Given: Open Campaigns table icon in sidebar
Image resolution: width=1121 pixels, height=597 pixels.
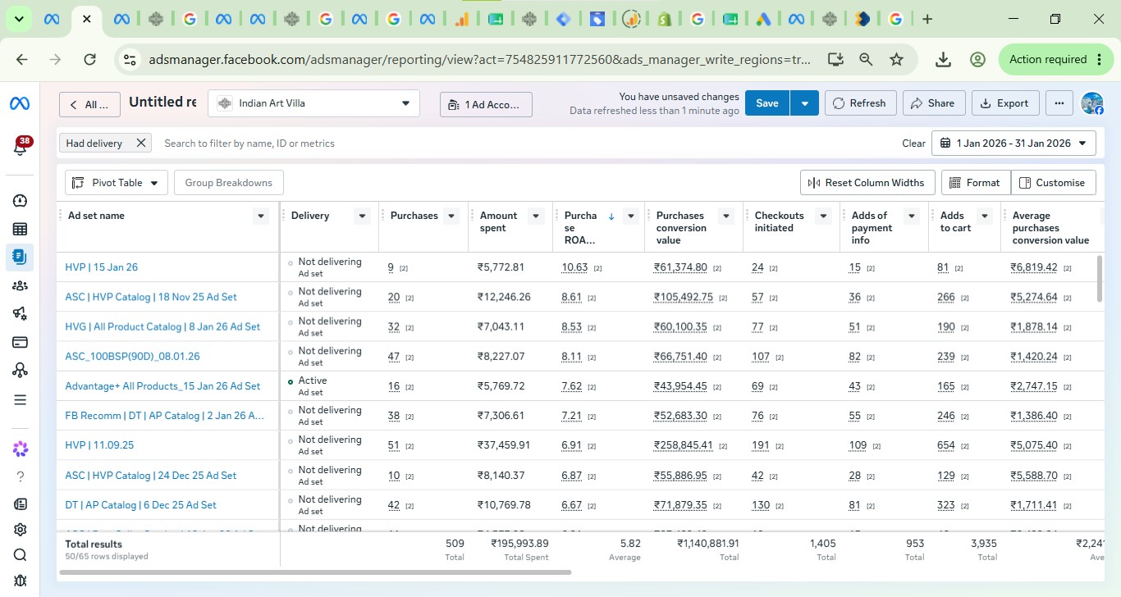Looking at the screenshot, I should (20, 230).
